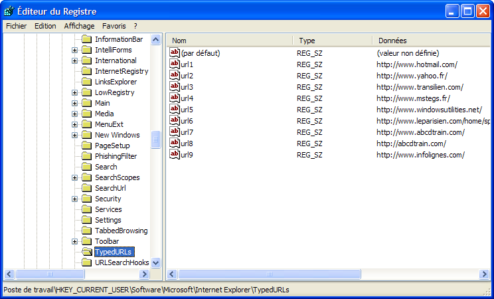Expand the Media key

coord(74,114)
